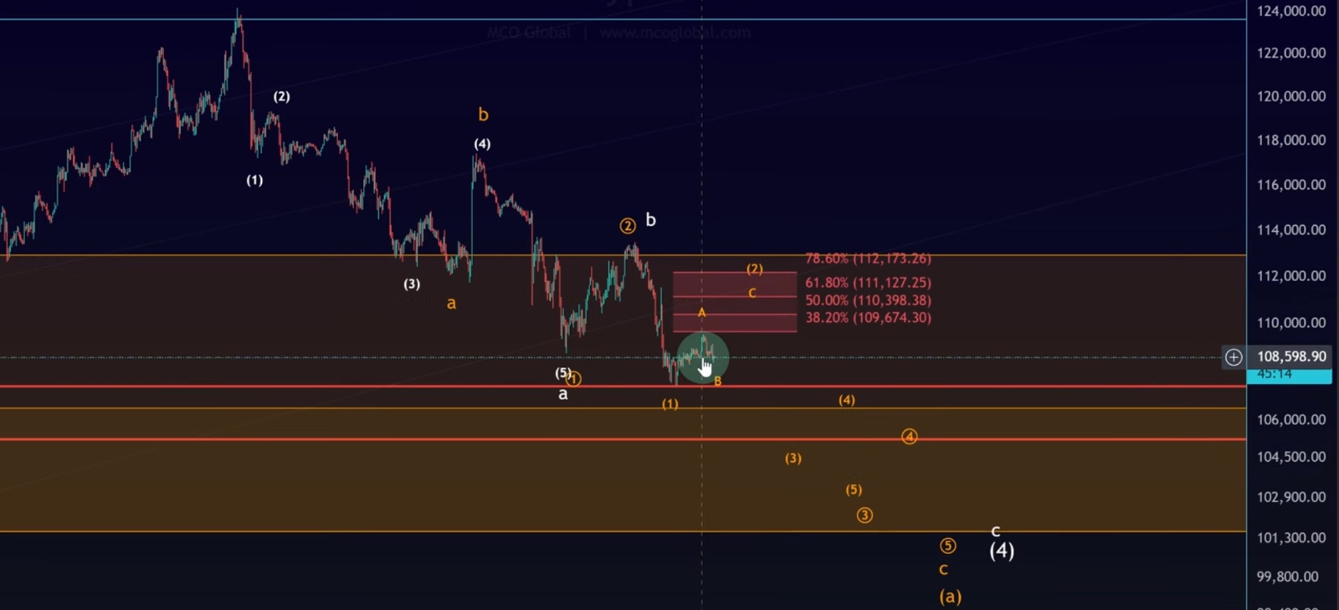Click the circled orange 5 wave marker
Image resolution: width=1339 pixels, height=610 pixels.
click(x=947, y=546)
